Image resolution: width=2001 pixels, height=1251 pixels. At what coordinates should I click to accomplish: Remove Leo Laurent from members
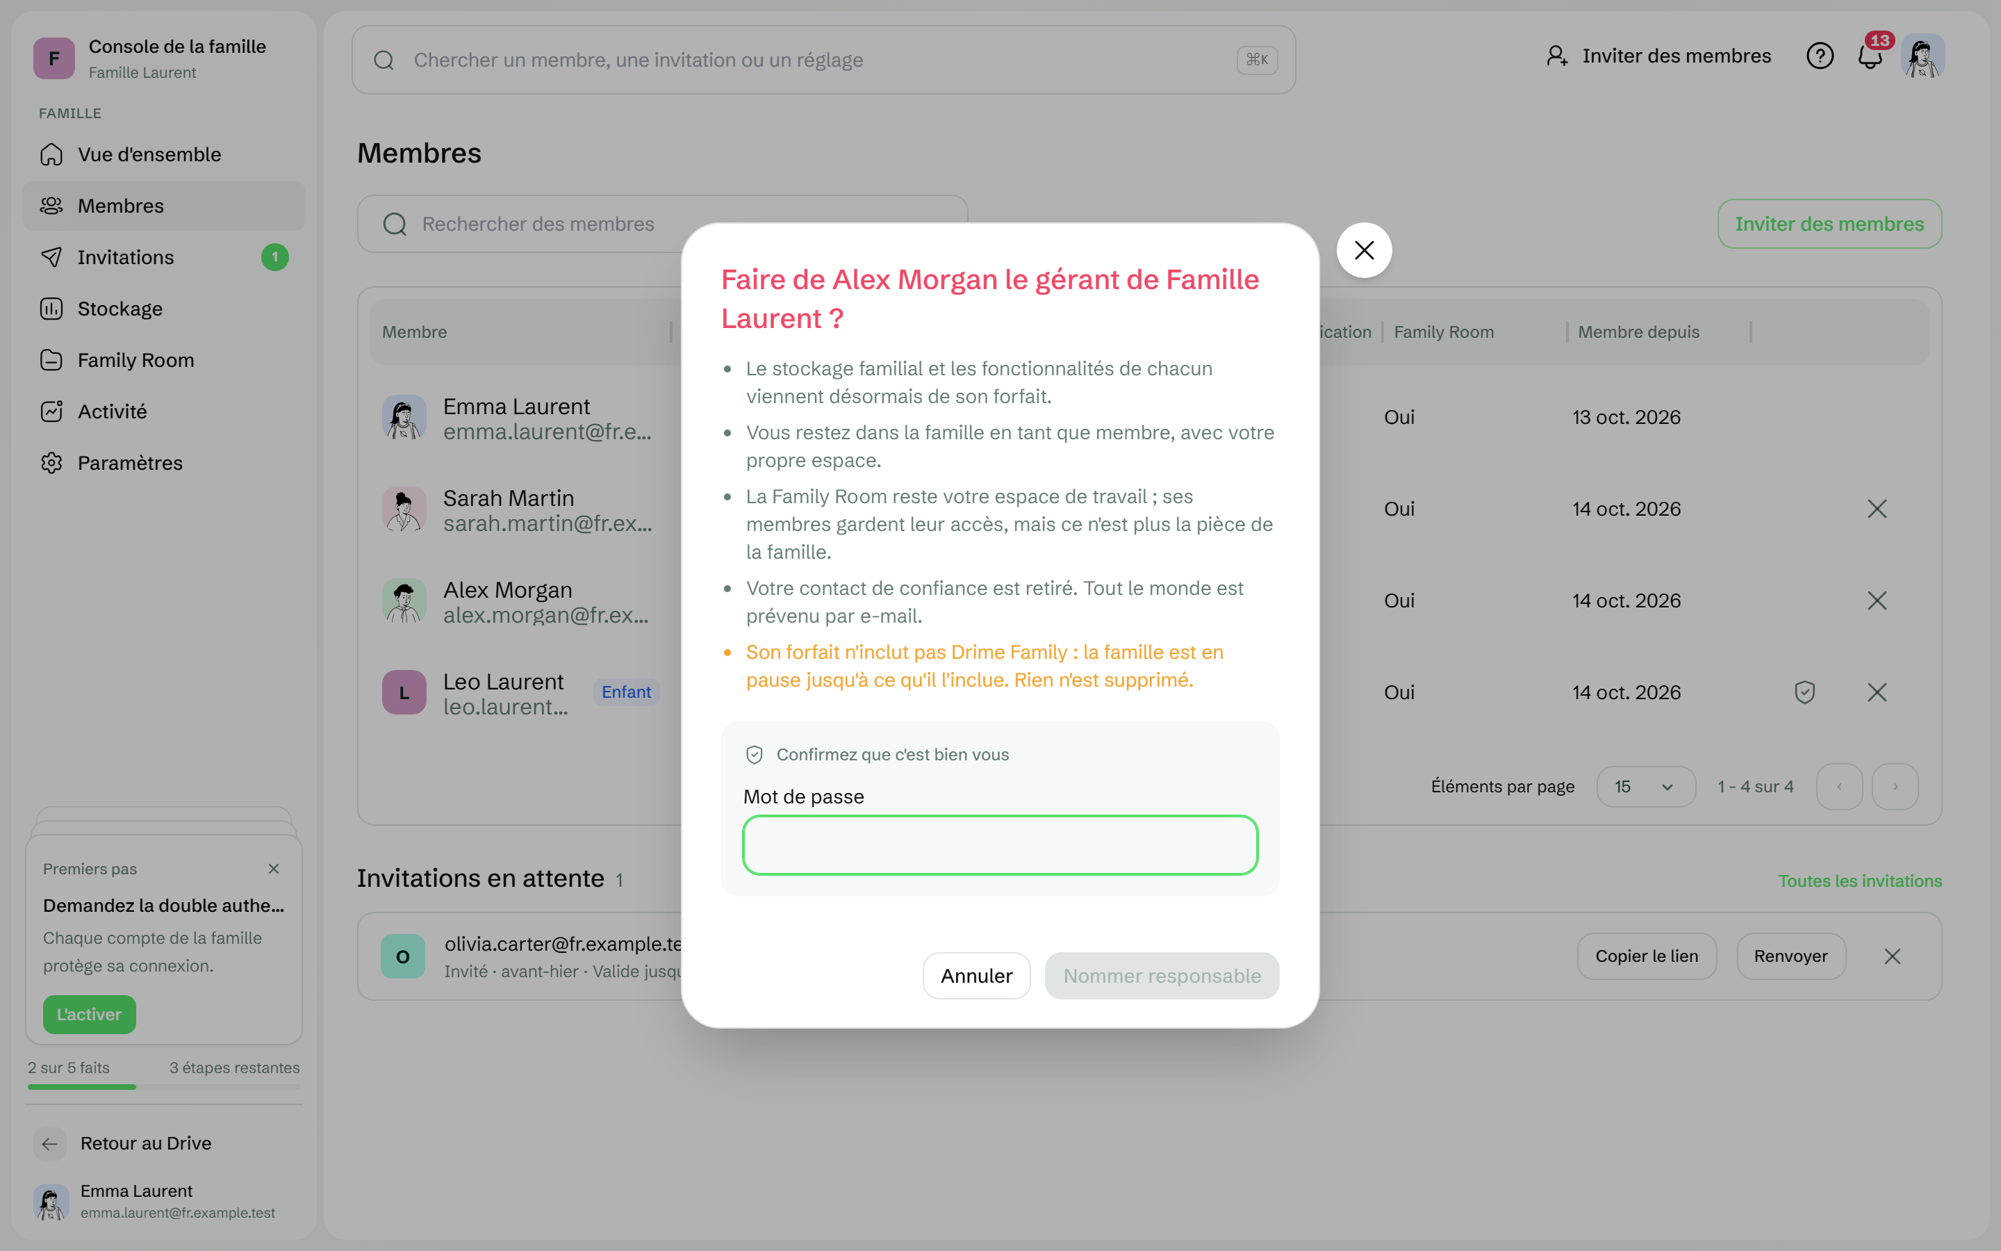click(x=1877, y=692)
